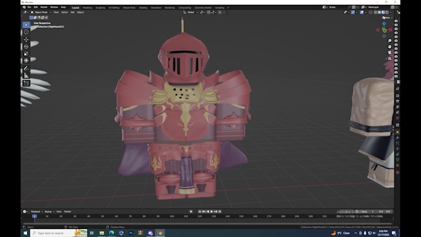Toggle snapping magnet in viewport header
The image size is (421, 237).
coord(209,12)
